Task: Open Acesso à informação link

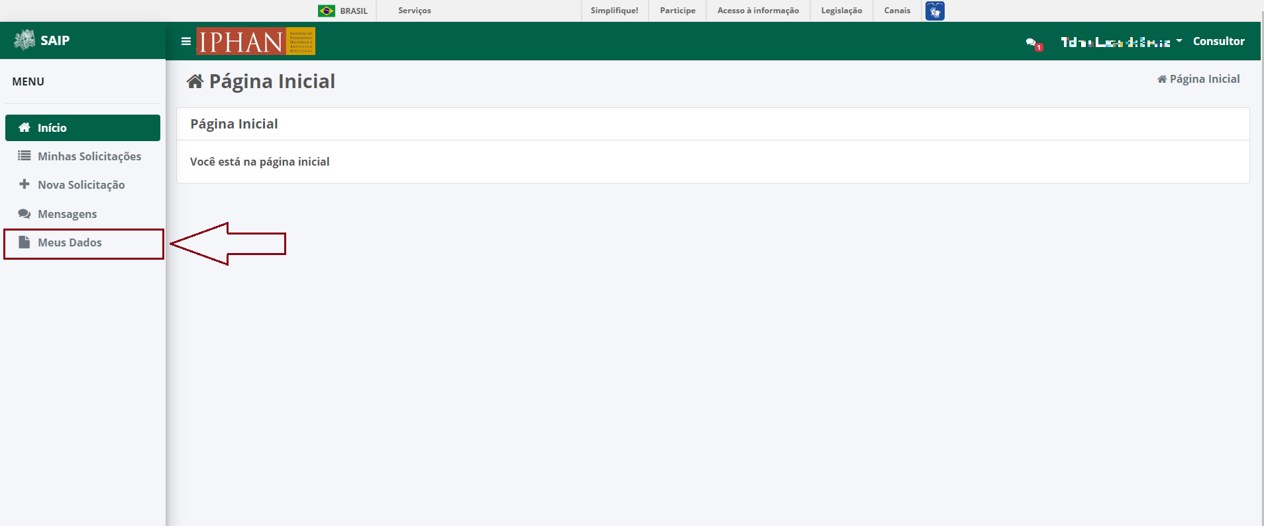Action: [x=758, y=11]
